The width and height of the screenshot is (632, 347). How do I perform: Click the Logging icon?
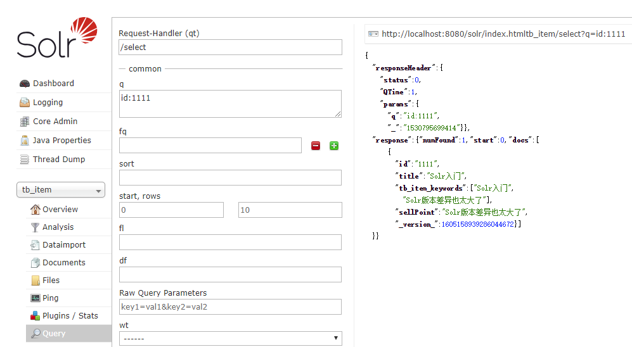coord(25,102)
